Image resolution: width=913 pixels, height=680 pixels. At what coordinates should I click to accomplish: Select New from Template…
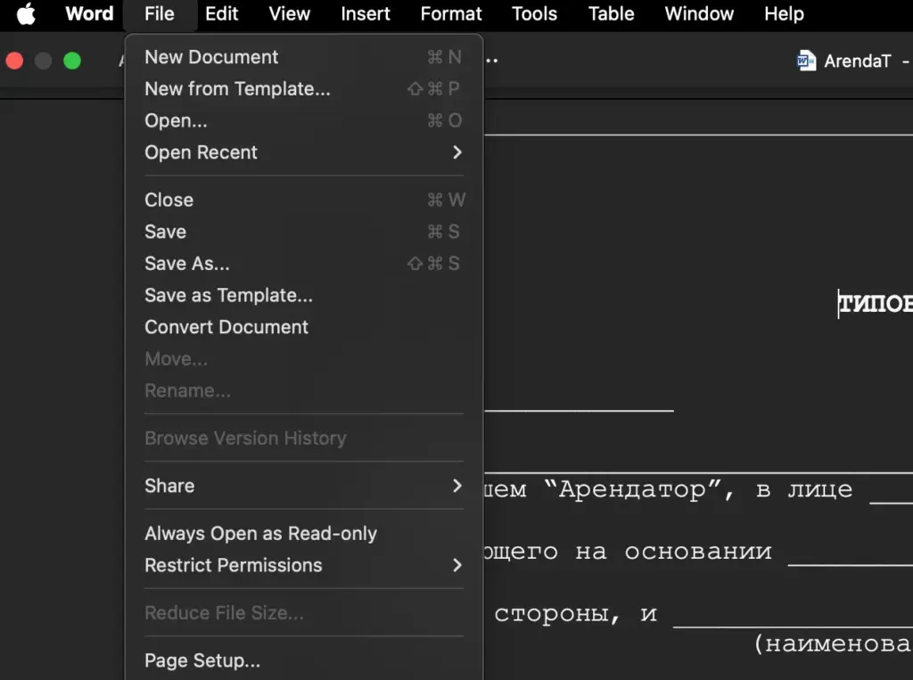click(304, 88)
